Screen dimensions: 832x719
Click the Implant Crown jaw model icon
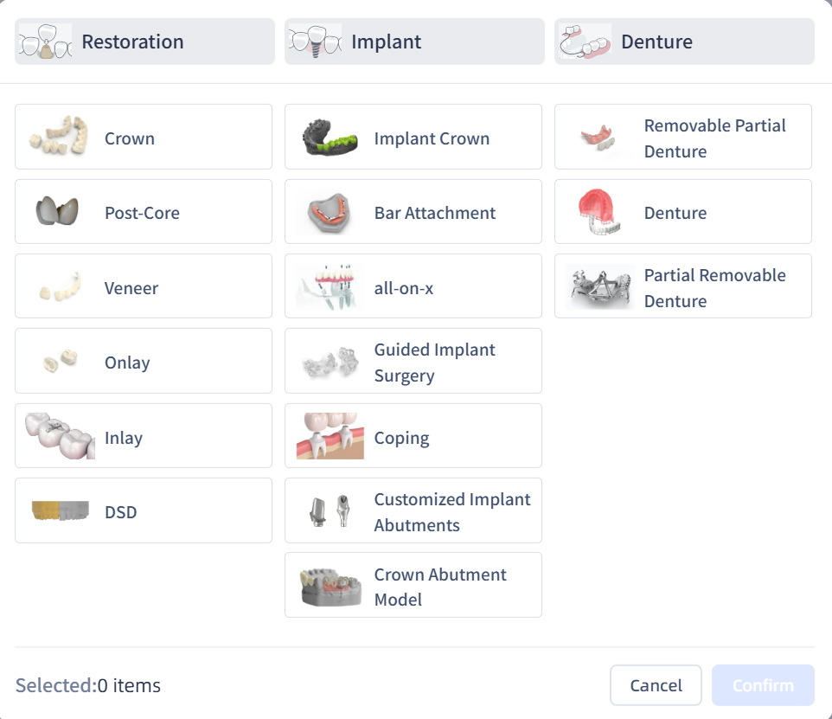click(x=330, y=138)
